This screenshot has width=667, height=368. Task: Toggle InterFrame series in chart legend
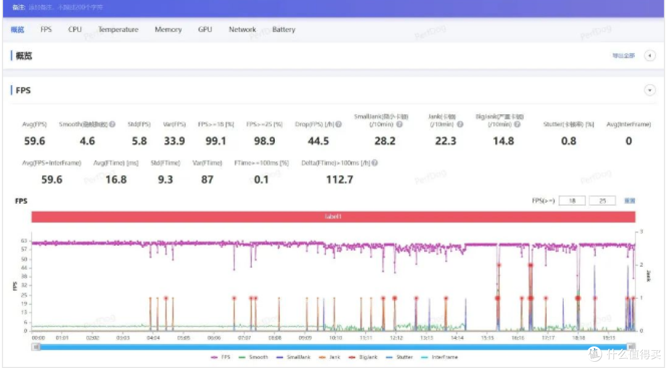point(440,357)
